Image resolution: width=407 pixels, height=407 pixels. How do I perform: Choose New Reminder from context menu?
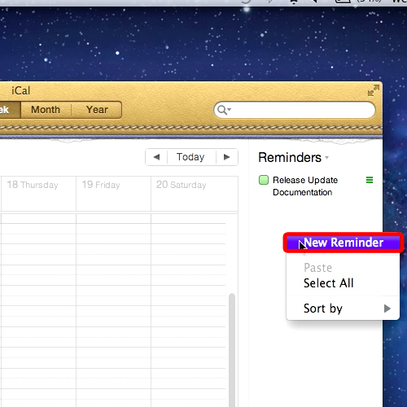point(343,243)
